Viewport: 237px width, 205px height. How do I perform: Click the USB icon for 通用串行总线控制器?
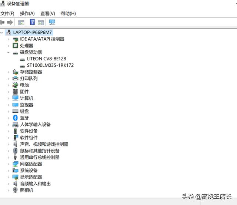pyautogui.click(x=15, y=157)
